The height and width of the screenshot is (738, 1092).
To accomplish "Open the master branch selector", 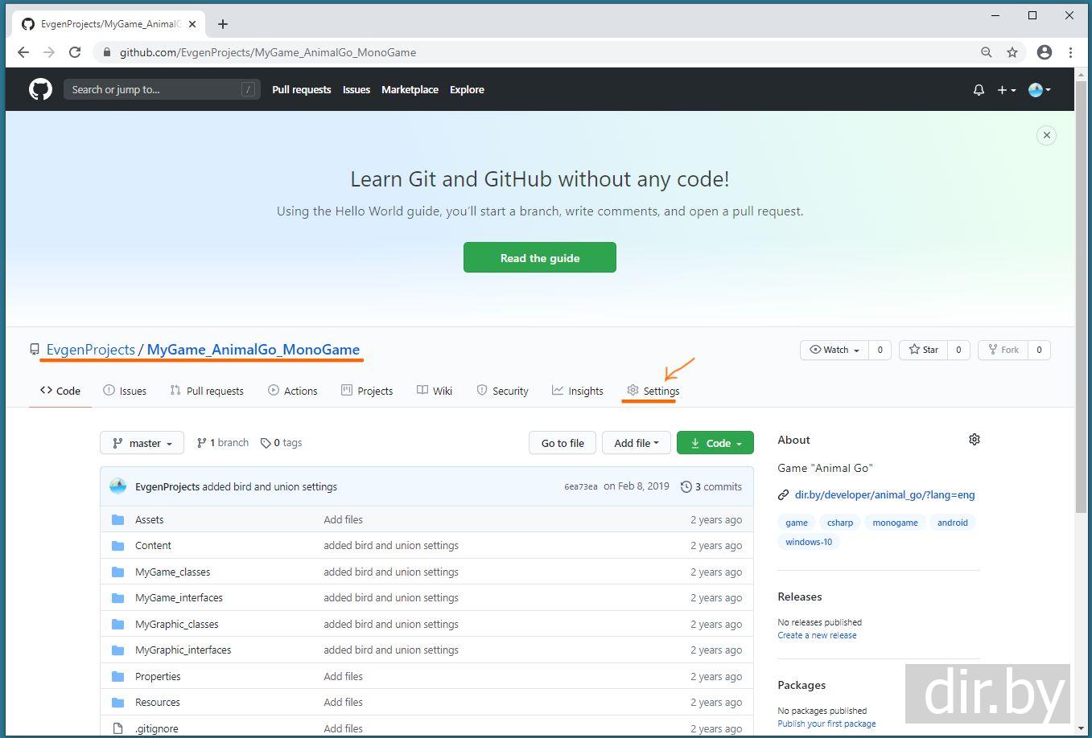I will click(x=142, y=443).
